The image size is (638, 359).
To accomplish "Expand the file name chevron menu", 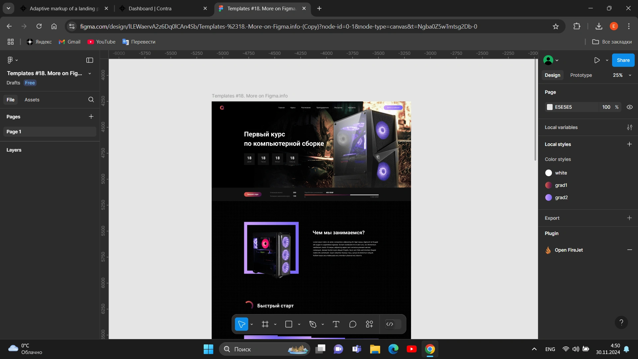I will (x=90, y=73).
